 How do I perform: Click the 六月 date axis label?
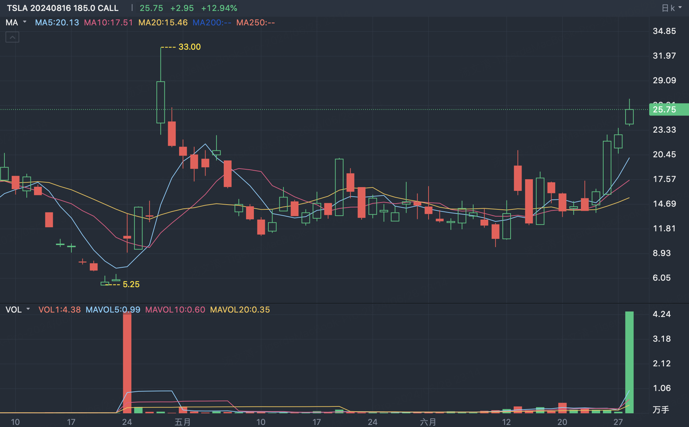click(x=428, y=422)
